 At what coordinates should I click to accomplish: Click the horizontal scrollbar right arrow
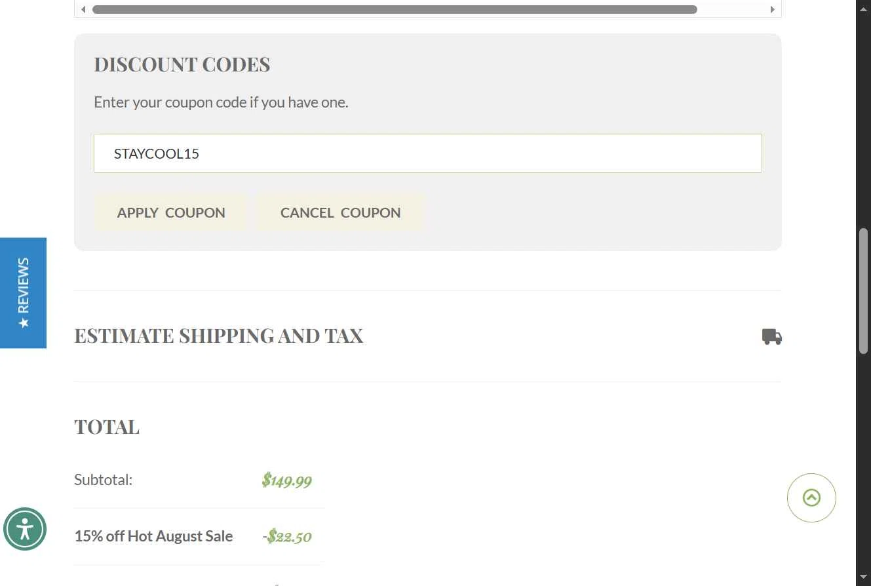(x=772, y=10)
